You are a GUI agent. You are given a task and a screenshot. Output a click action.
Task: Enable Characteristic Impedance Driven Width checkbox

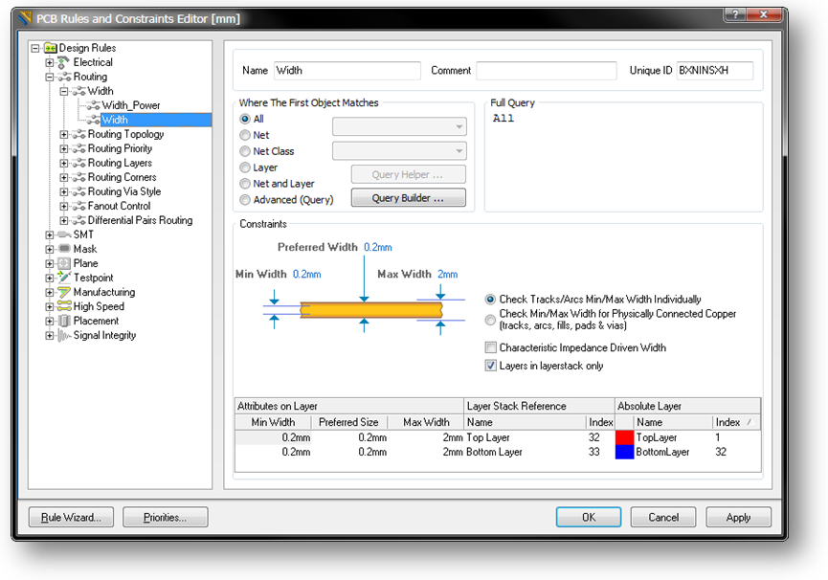(x=490, y=347)
